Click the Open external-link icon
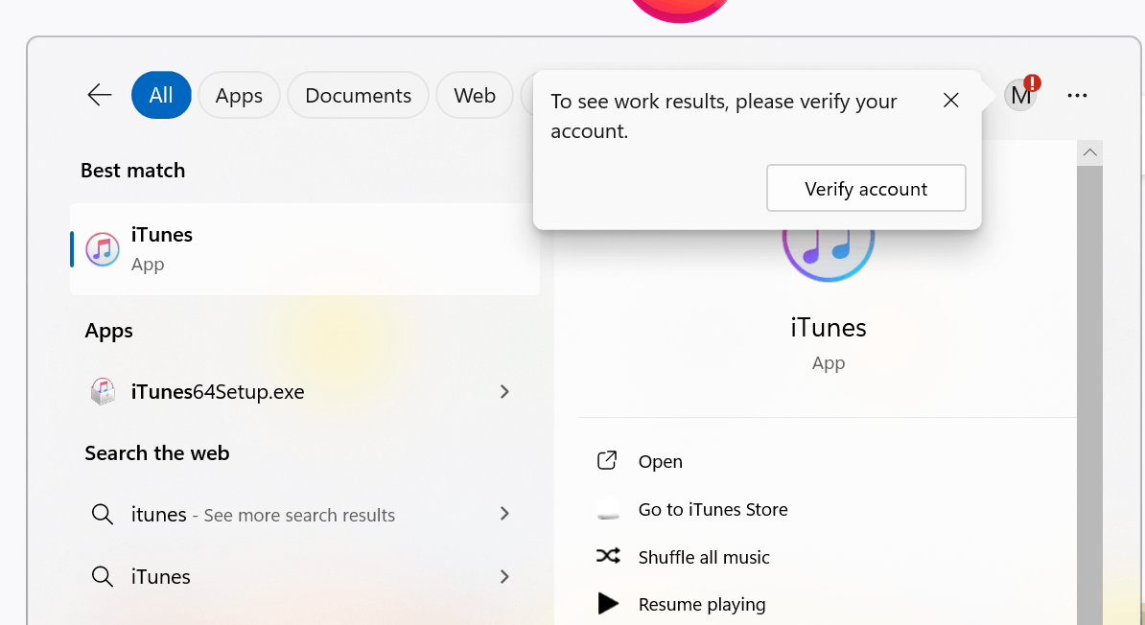 607,461
